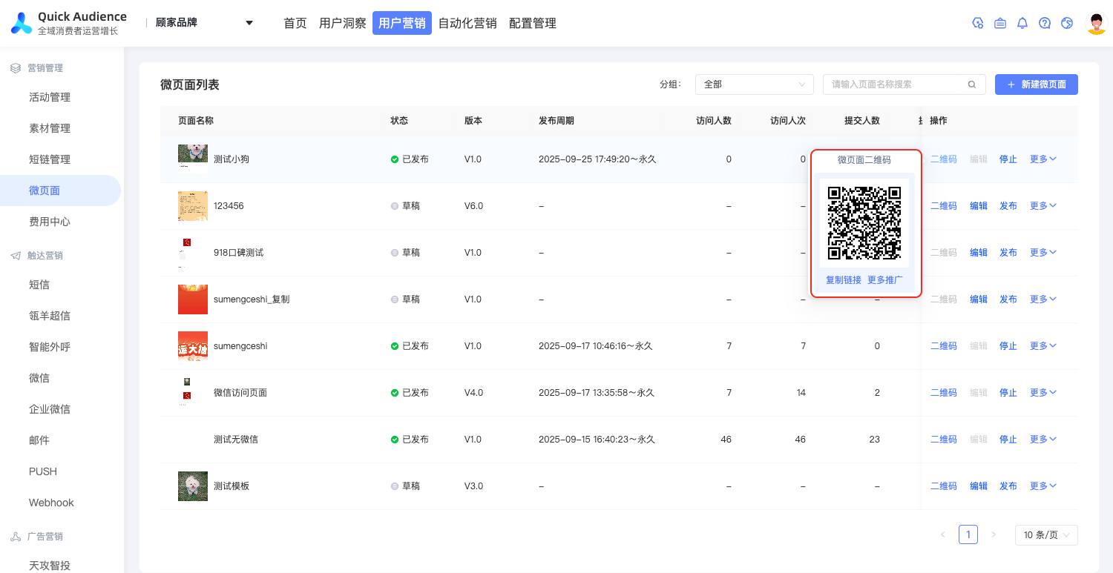Expand the 顾家品牌 brand selector
The width and height of the screenshot is (1113, 573).
(x=203, y=23)
